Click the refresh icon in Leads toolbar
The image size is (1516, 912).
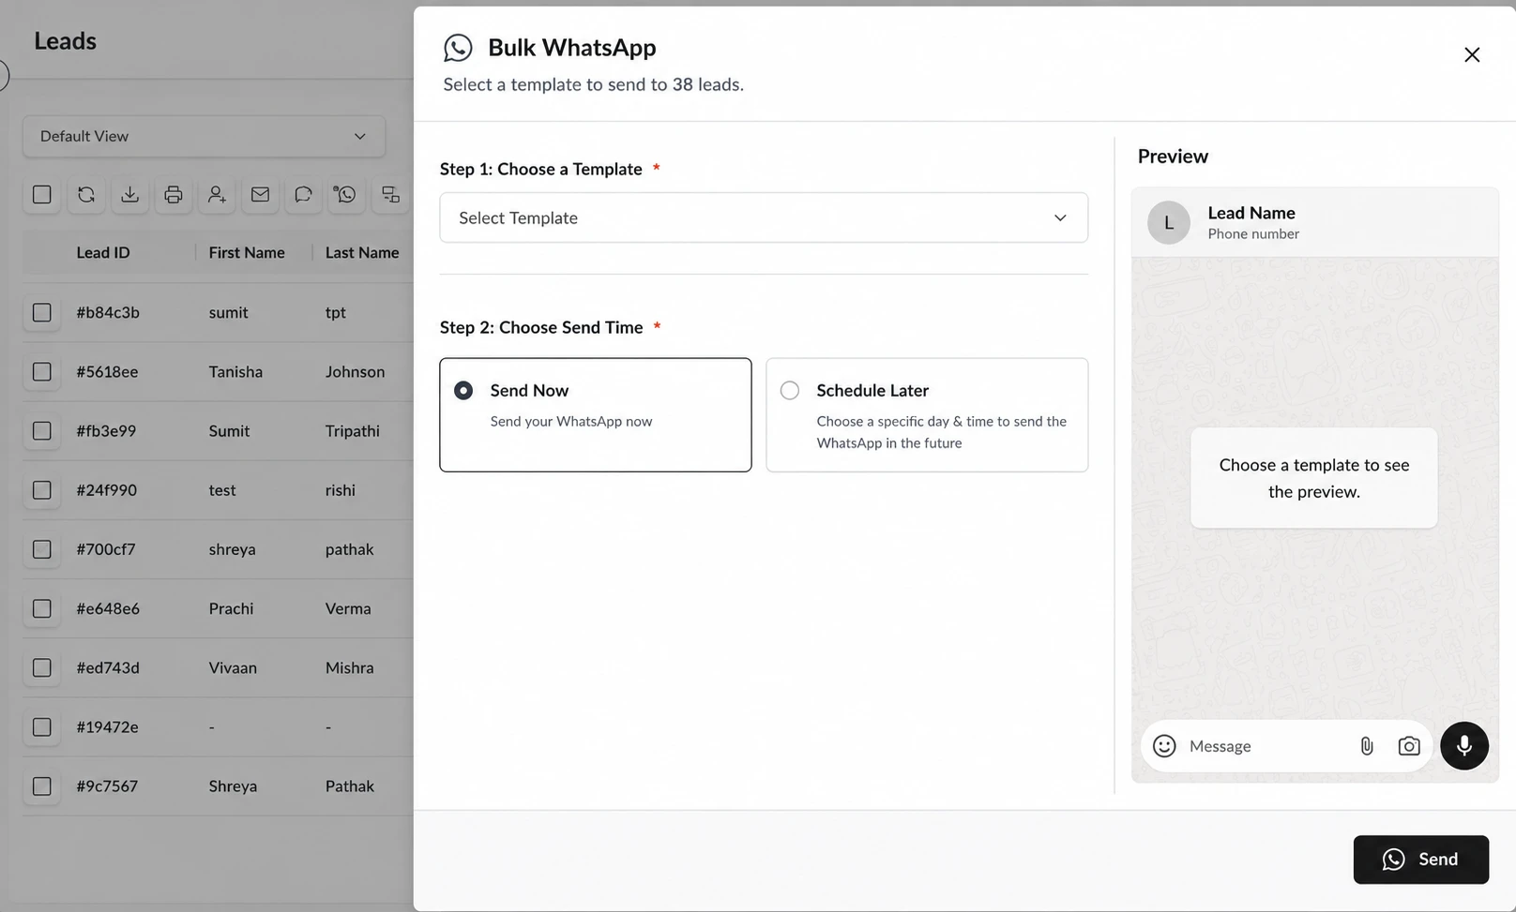(x=86, y=194)
